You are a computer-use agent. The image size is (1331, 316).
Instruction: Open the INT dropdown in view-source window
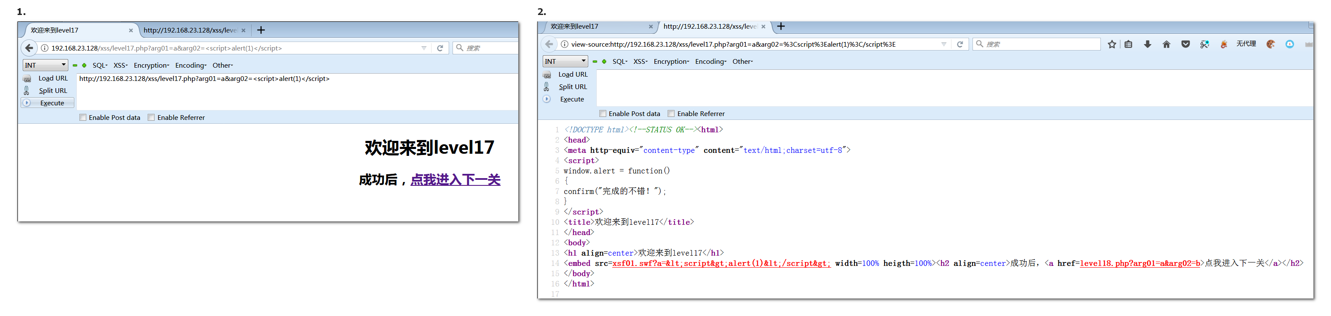coord(565,61)
